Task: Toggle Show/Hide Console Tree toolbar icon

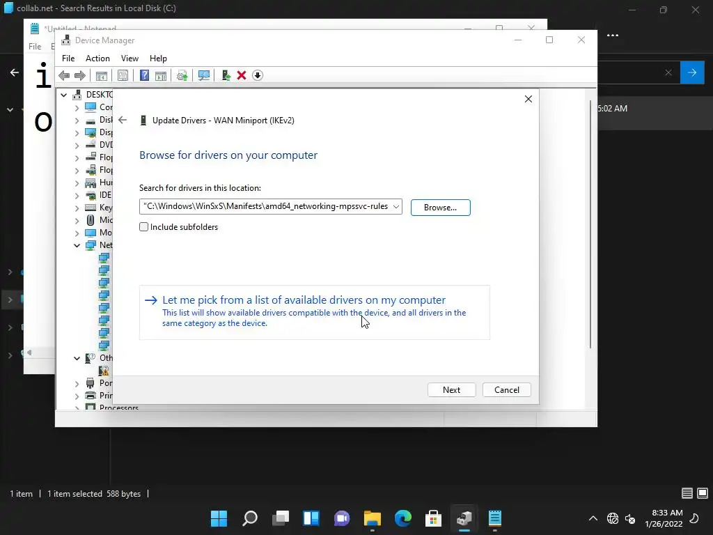Action: (x=102, y=75)
